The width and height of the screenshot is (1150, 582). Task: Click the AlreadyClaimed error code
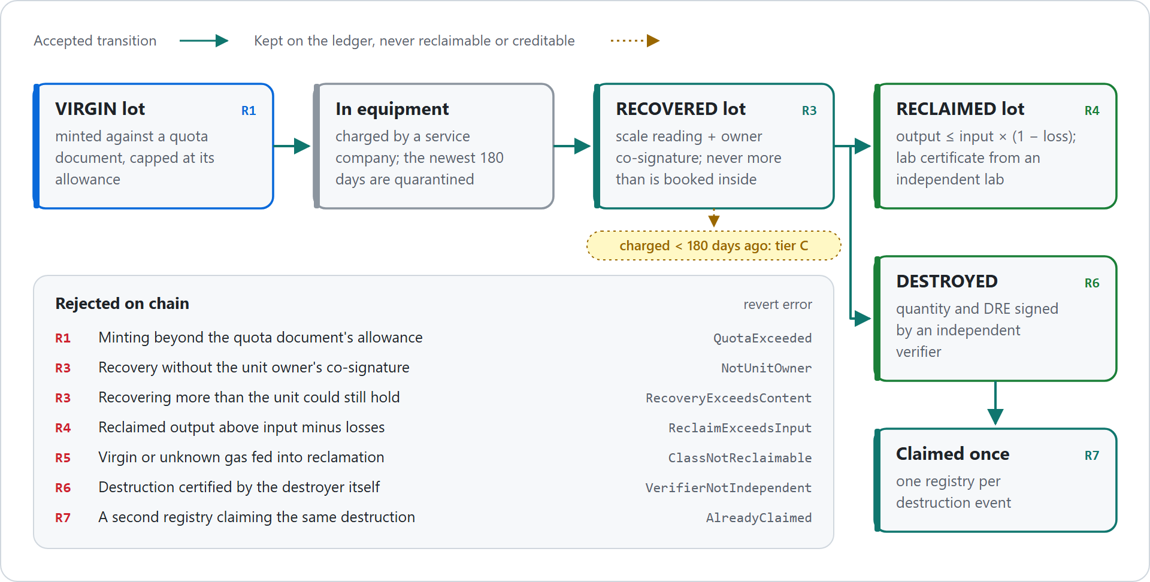(759, 518)
